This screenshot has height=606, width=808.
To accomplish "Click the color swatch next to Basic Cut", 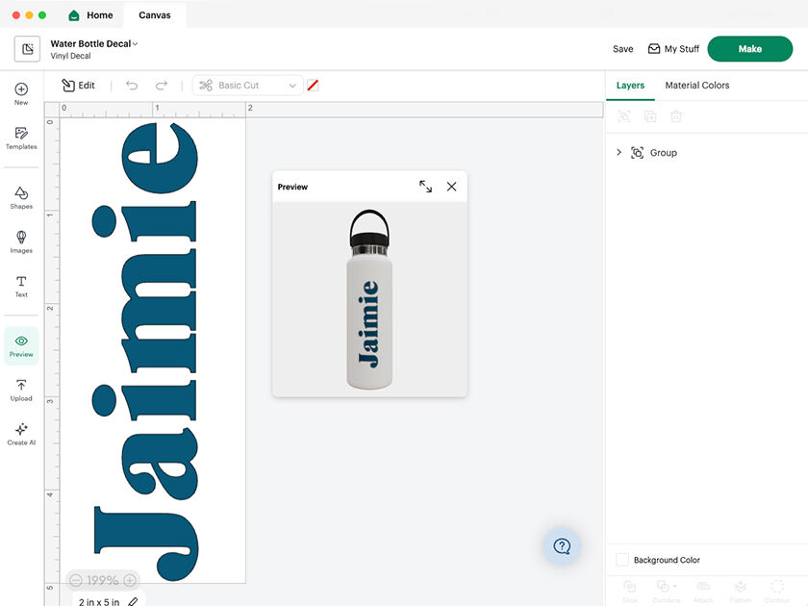I will tap(313, 86).
